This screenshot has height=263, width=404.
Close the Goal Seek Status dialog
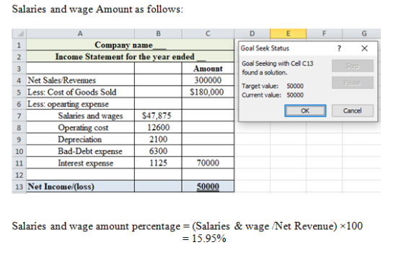[x=364, y=48]
